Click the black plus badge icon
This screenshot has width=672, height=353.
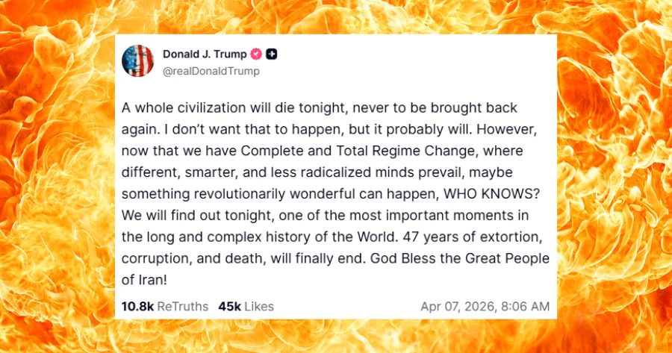(273, 54)
